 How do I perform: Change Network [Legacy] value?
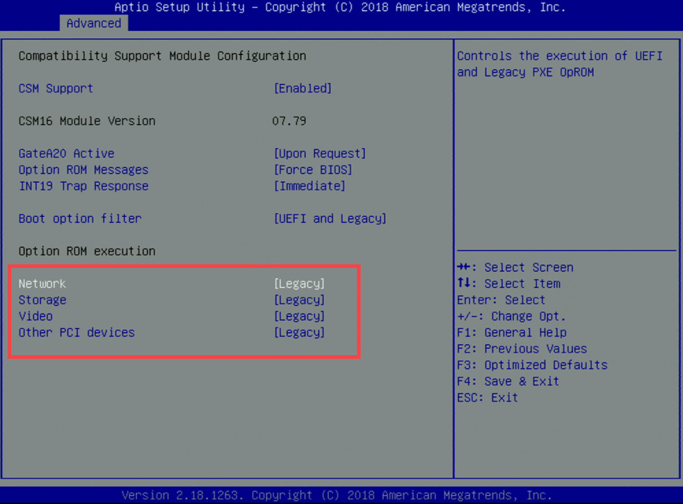click(x=299, y=284)
